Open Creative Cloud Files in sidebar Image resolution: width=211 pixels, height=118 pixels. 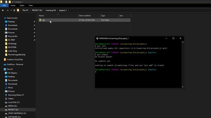(15, 60)
